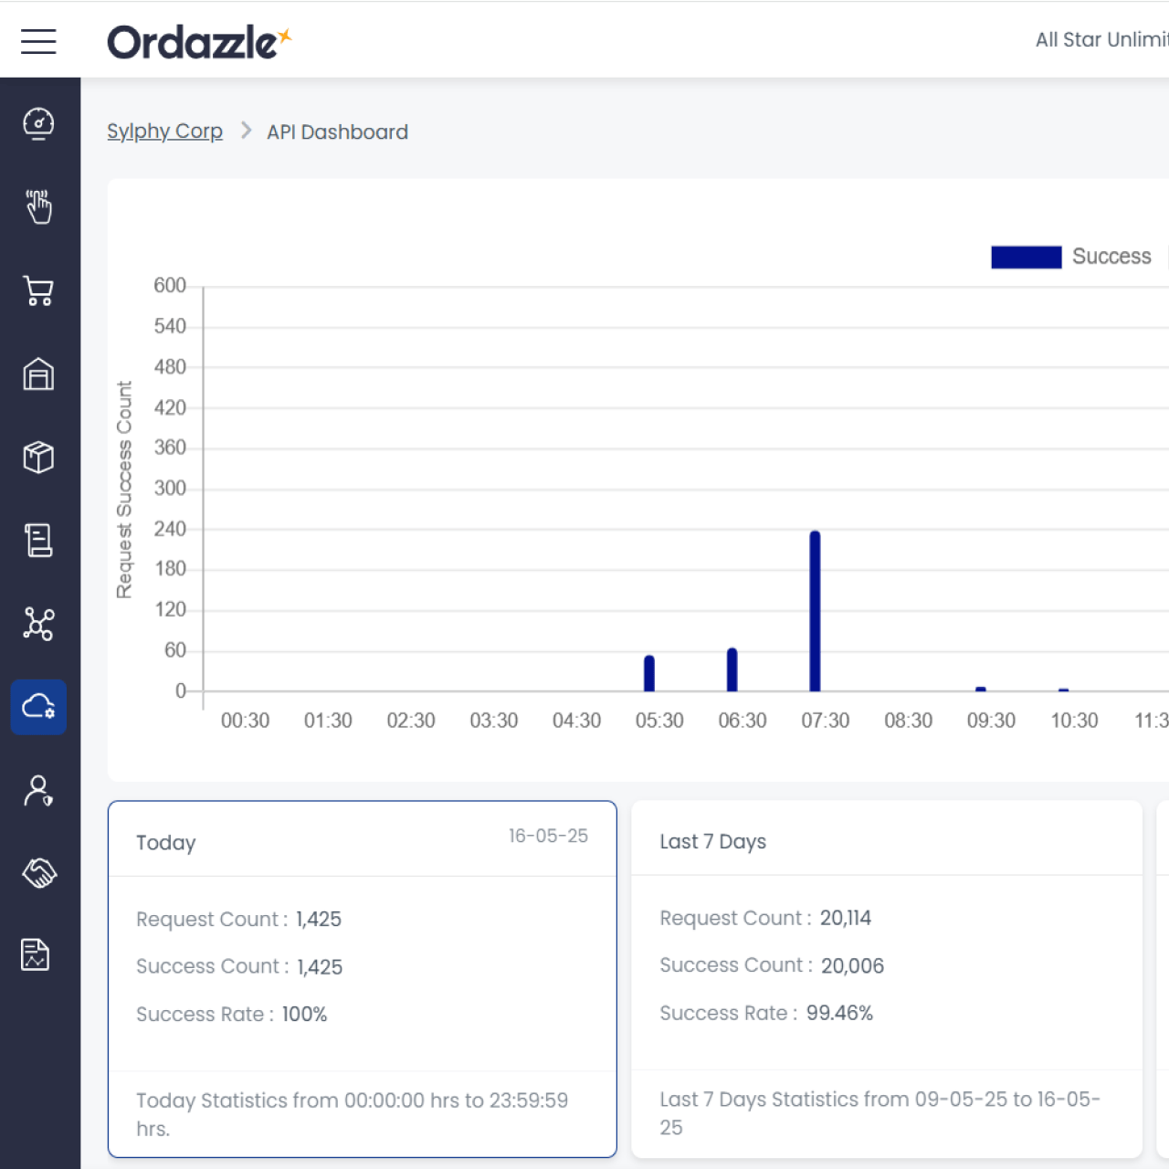Open the hamburger navigation menu
Screen dimensions: 1169x1169
38,41
